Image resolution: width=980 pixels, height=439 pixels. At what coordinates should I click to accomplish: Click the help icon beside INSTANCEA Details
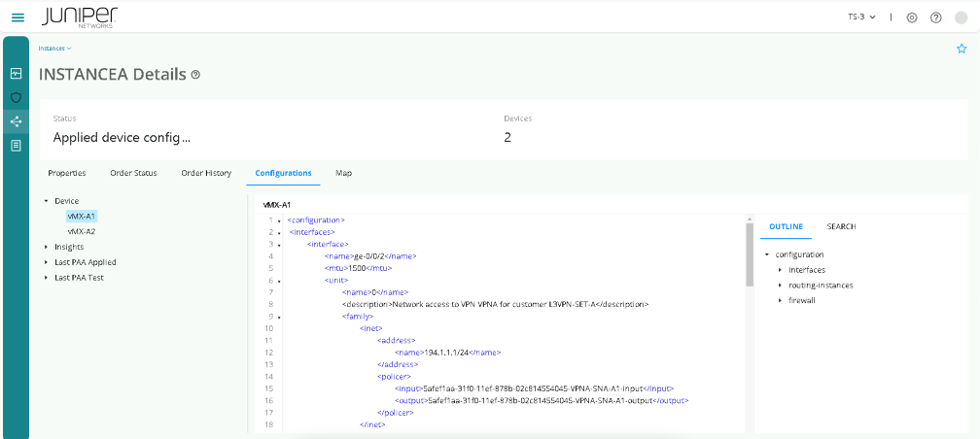coord(195,75)
